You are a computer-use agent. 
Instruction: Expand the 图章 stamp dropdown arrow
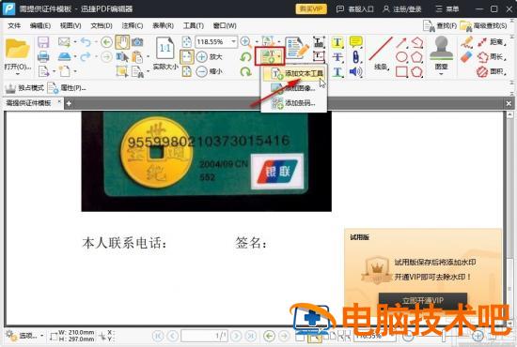pyautogui.click(x=441, y=74)
